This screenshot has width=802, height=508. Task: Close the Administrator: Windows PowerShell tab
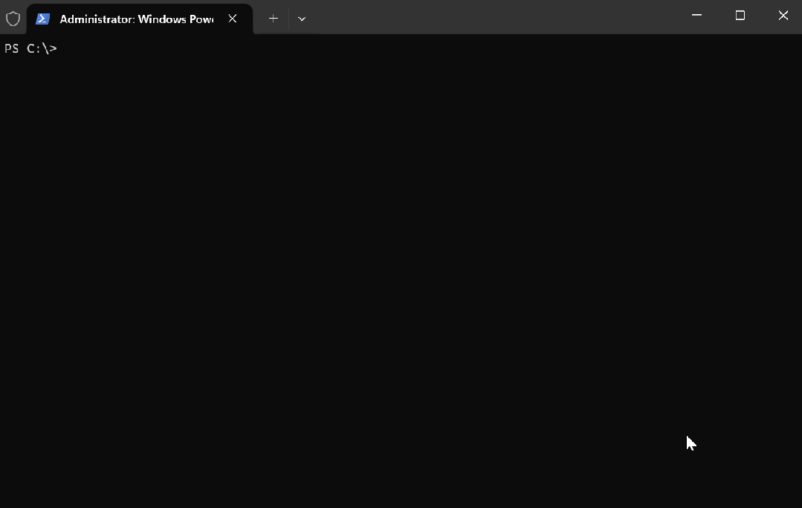(x=233, y=19)
